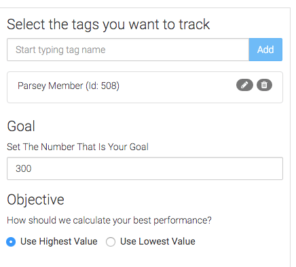The height and width of the screenshot is (267, 296).
Task: Focus the Start typing tag name field
Action: tap(128, 50)
